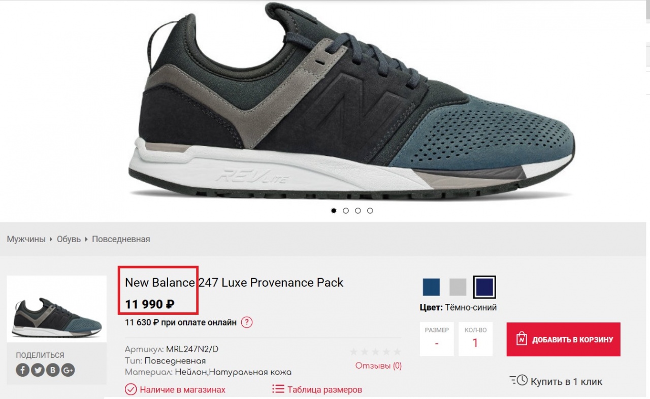The image size is (650, 399).
Task: Select the first image carousel dot
Action: 334,211
